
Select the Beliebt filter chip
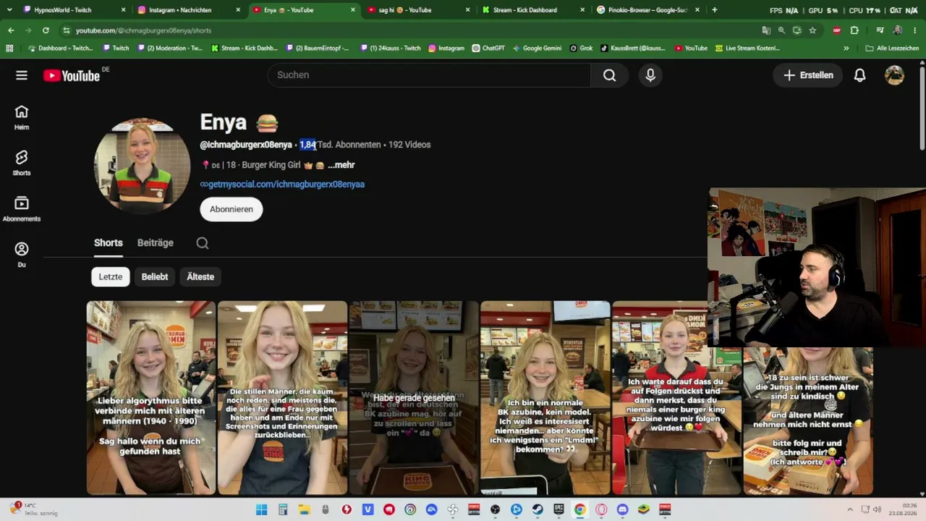tap(155, 276)
